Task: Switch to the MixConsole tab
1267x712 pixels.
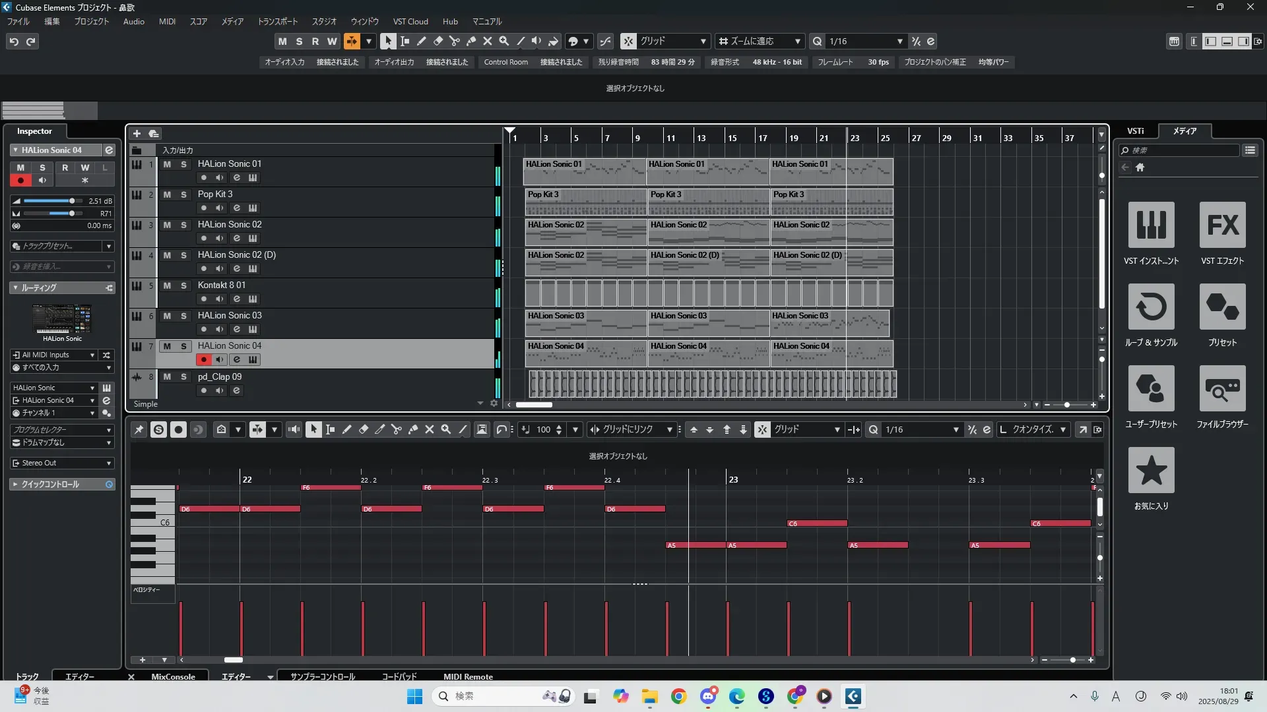Action: point(173,677)
